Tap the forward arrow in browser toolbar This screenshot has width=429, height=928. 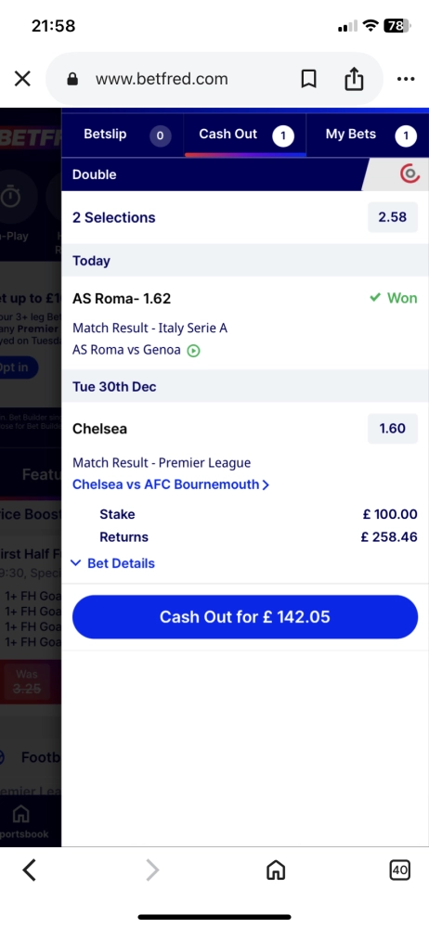tap(152, 870)
